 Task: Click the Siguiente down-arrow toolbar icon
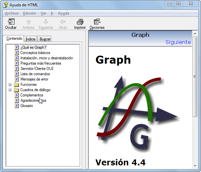46,22
